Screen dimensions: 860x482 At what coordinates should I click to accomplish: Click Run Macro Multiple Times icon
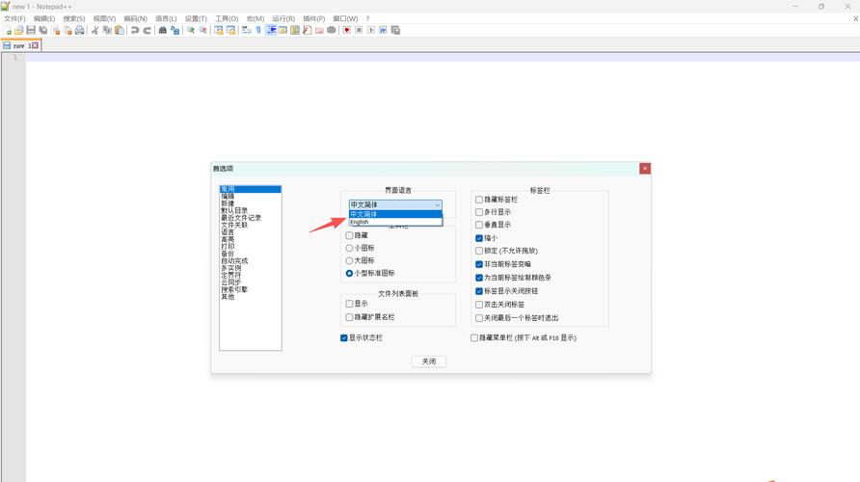tap(383, 30)
